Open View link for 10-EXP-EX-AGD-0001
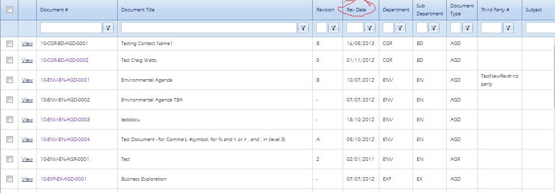This screenshot has width=555, height=193. pos(27,179)
